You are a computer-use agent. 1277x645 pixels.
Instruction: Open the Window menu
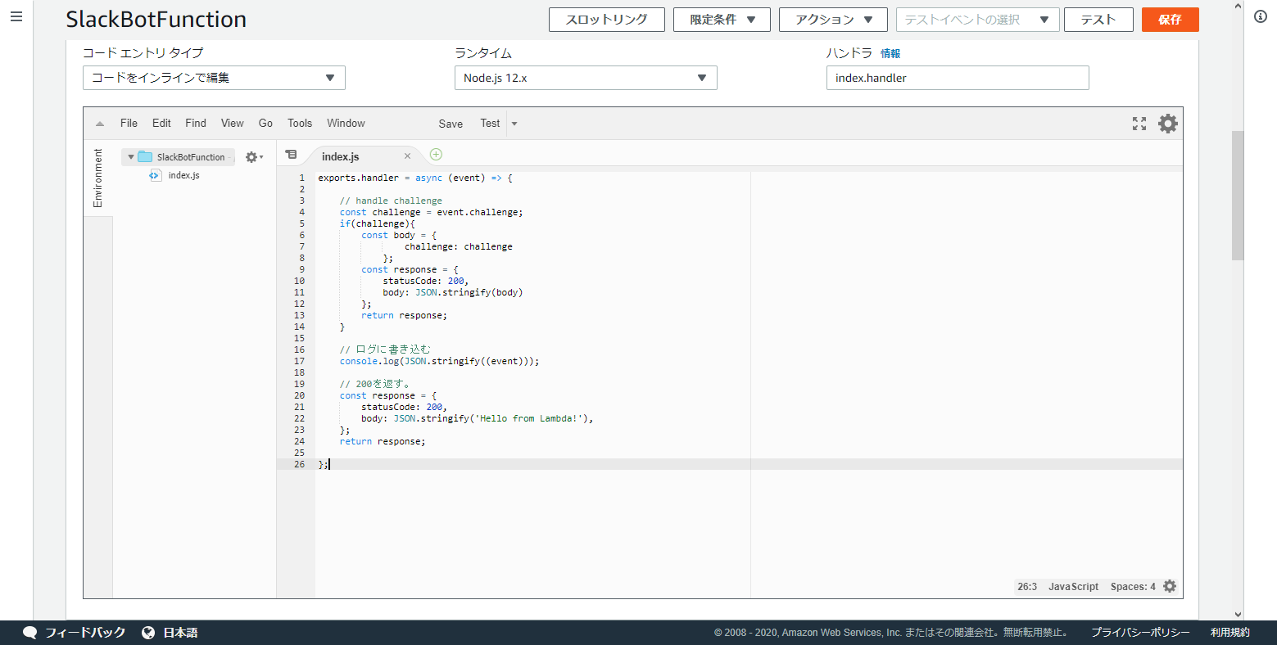[x=346, y=123]
